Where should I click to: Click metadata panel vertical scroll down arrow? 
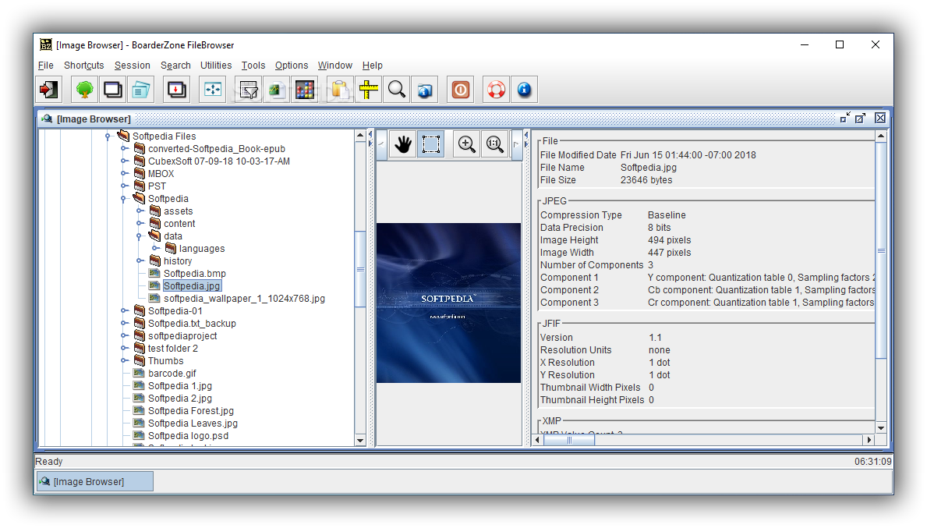pos(881,428)
